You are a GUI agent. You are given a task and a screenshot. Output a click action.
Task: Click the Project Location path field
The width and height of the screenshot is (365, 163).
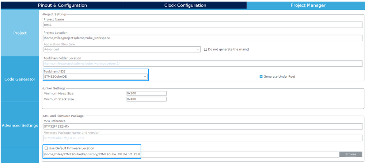(x=203, y=38)
